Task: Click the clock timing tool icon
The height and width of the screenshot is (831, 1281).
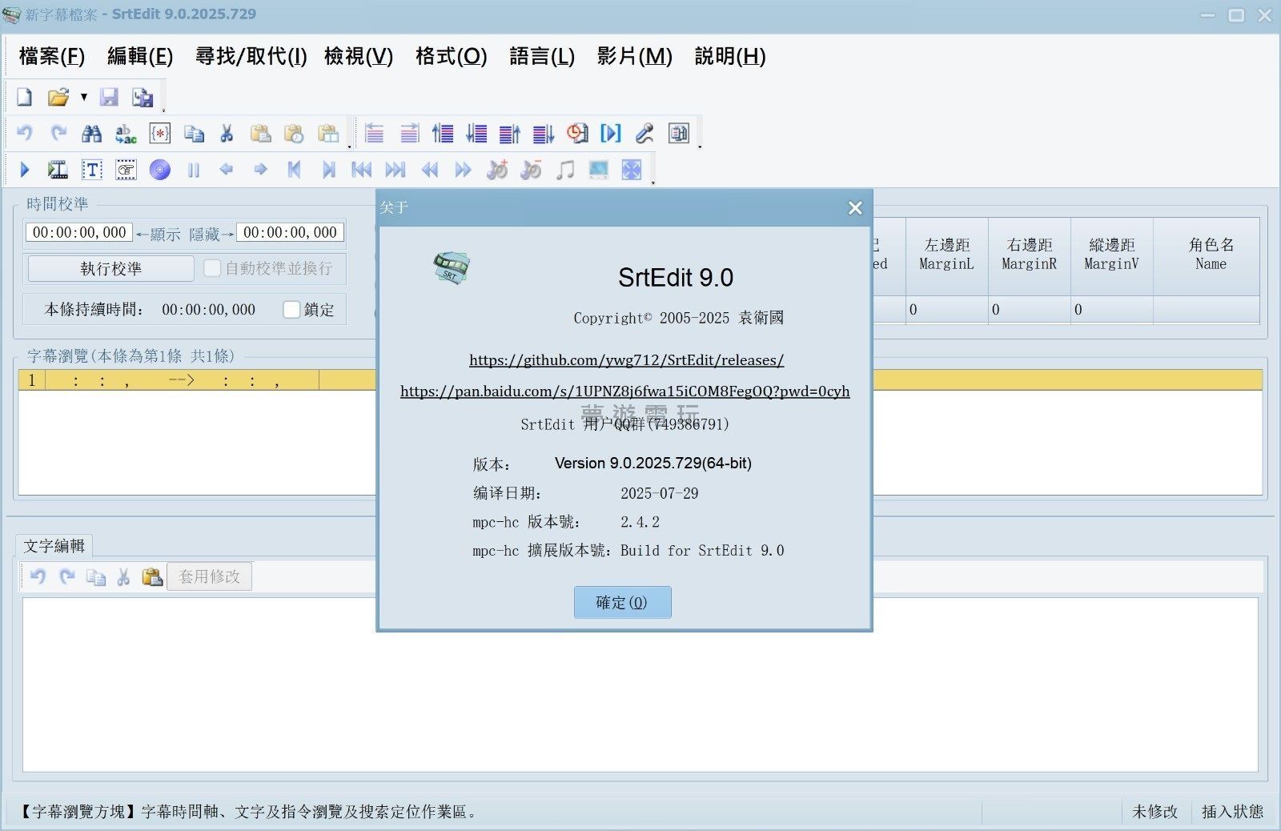Action: 577,133
